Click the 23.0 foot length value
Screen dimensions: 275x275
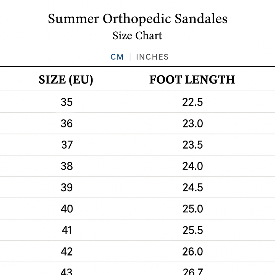click(x=192, y=124)
